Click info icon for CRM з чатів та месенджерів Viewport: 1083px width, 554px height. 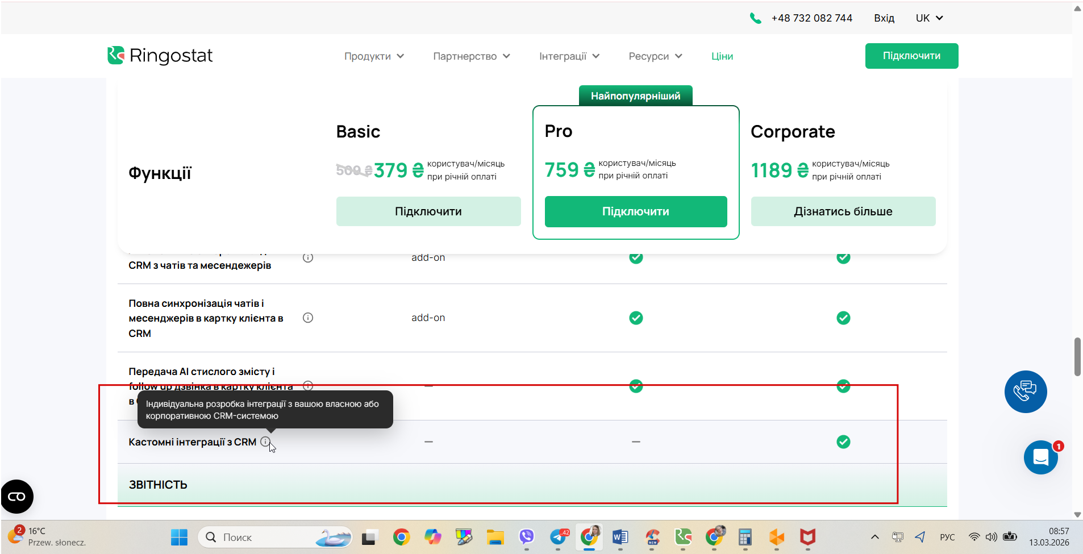[308, 257]
